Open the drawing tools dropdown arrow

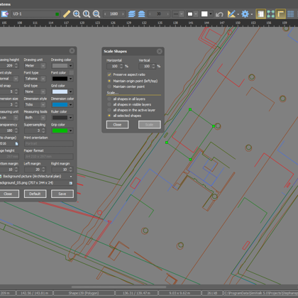pyautogui.click(x=238, y=14)
